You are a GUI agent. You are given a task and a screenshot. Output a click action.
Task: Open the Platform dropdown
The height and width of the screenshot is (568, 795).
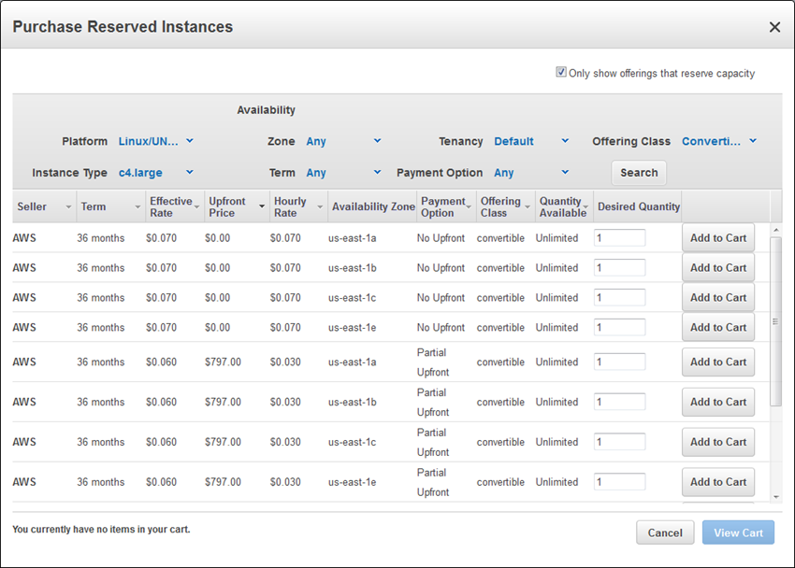[x=155, y=142]
